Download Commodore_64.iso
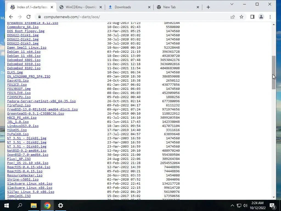 pyautogui.click(x=23, y=27)
